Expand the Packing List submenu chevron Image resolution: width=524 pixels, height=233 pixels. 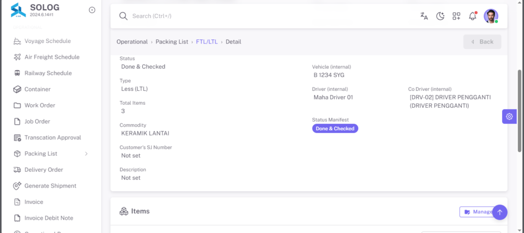pos(86,154)
